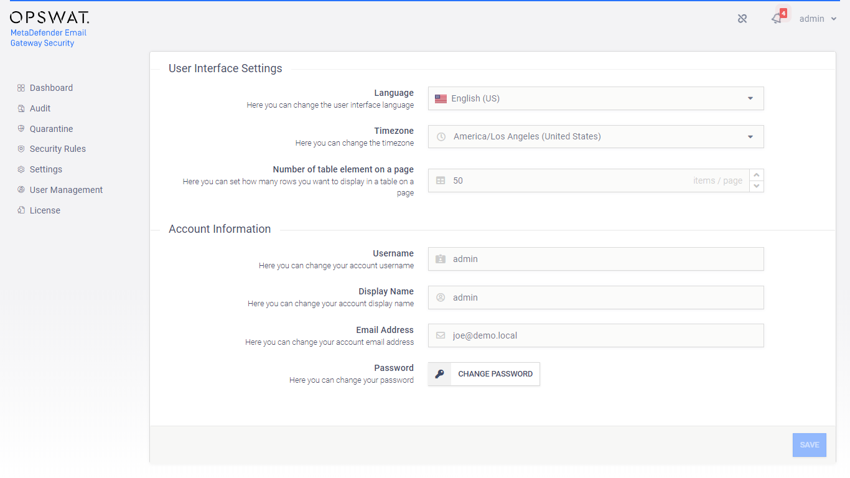Click 'Here you can change the timezone' text

point(355,143)
